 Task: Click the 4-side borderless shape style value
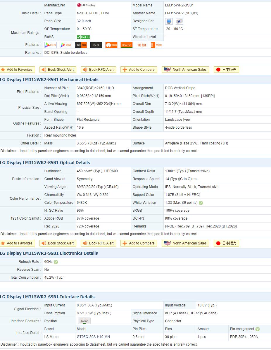point(178,127)
